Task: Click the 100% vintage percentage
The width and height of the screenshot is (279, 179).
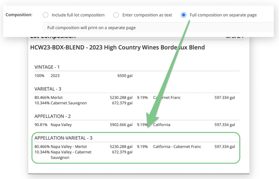Action: (x=39, y=76)
